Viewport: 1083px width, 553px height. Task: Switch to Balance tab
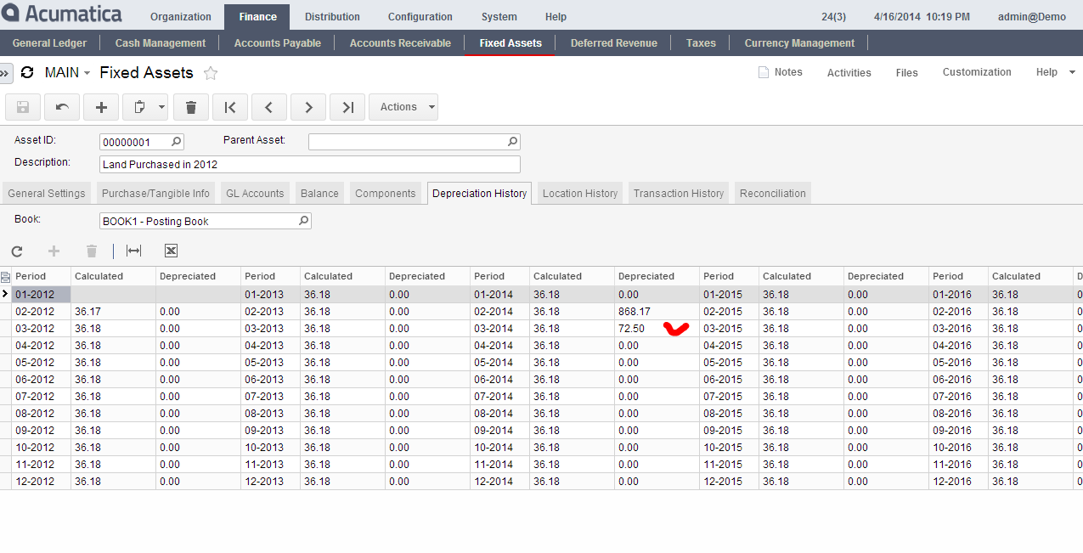(x=319, y=194)
